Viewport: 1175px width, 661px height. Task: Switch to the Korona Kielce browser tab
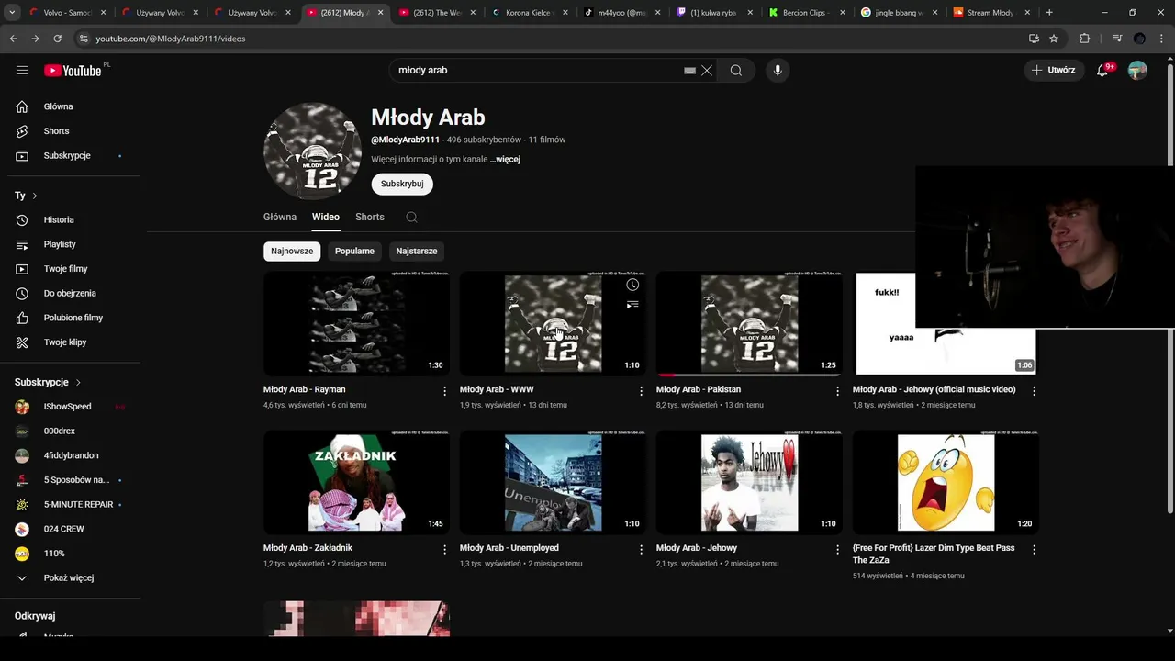tap(528, 13)
